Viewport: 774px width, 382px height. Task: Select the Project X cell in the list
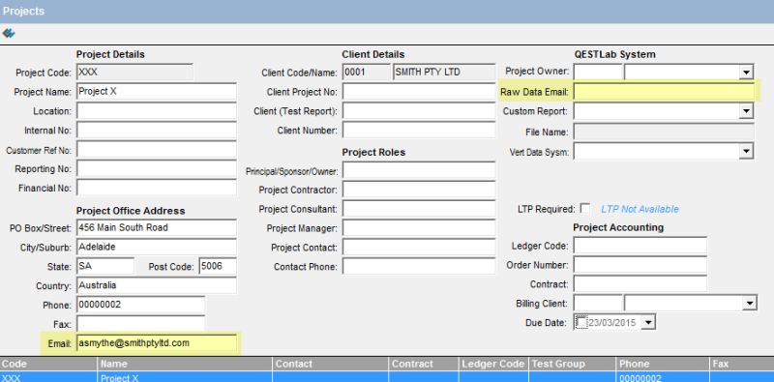pos(185,377)
